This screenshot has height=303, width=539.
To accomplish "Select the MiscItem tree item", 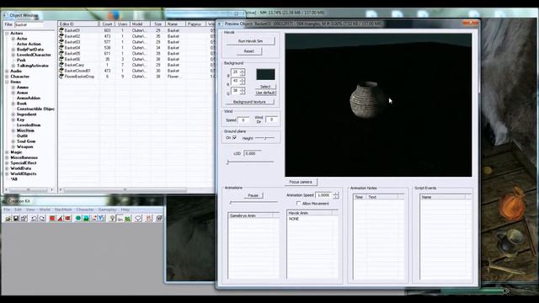I will [x=25, y=130].
